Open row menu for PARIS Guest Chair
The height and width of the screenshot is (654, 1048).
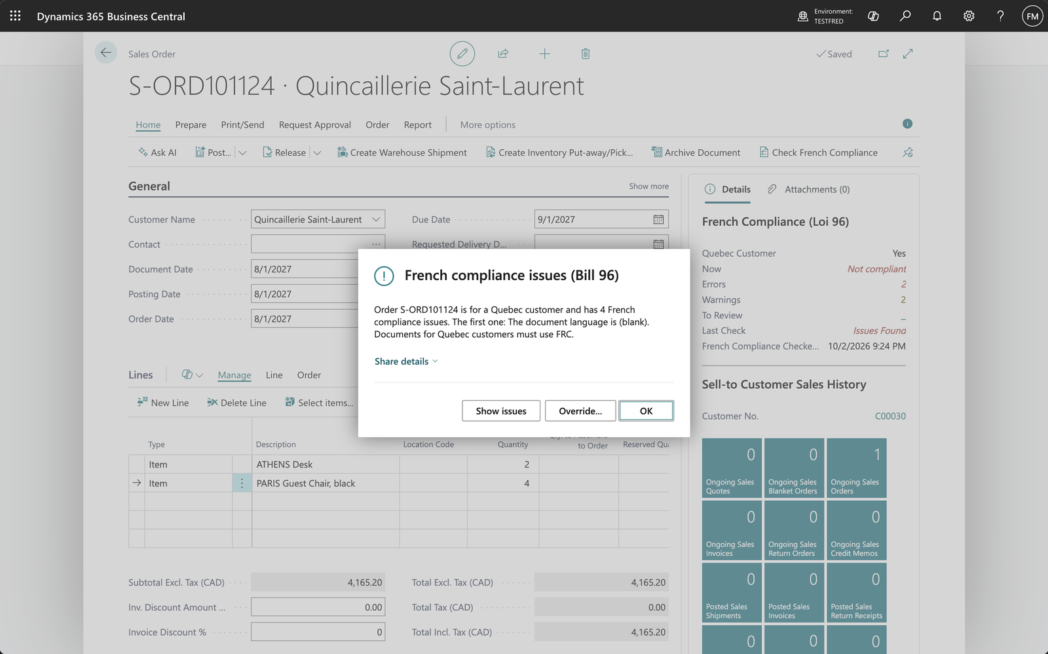(x=242, y=483)
